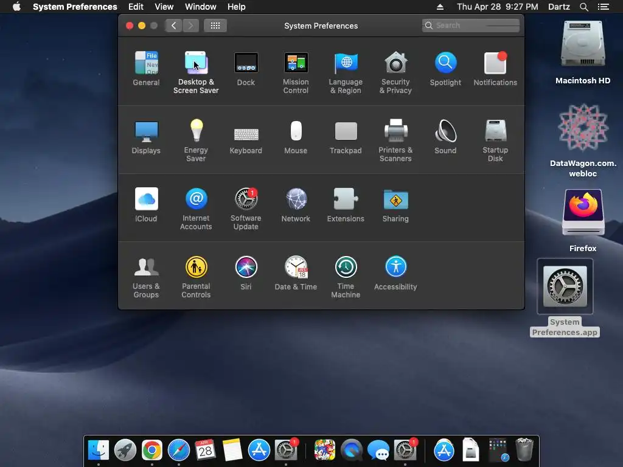The width and height of the screenshot is (623, 467).
Task: Open the Sound preferences pane
Action: coord(445,137)
